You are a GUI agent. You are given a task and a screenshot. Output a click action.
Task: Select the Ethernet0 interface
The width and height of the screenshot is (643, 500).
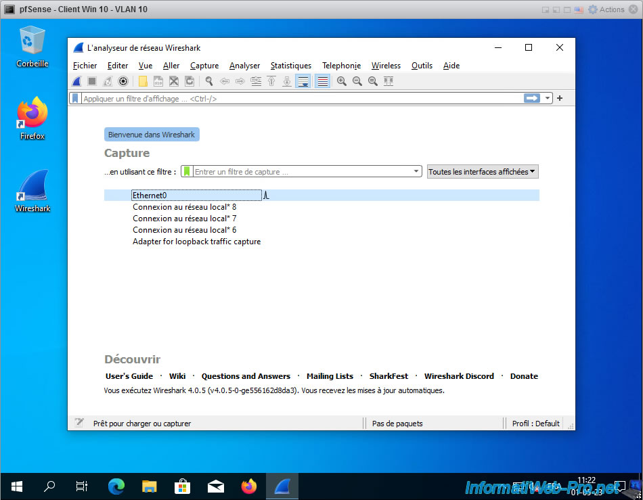(x=321, y=195)
